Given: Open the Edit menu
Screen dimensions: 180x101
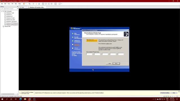Looking at the screenshot, I should point(5,4).
